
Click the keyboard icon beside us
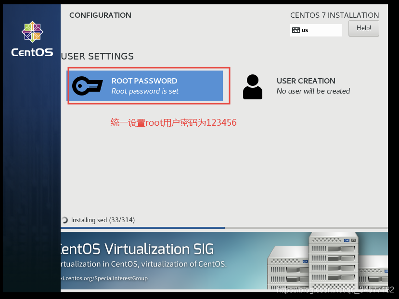click(296, 30)
